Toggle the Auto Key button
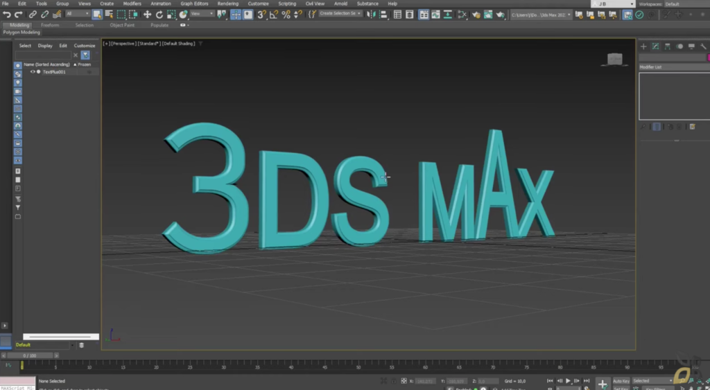 coord(621,381)
